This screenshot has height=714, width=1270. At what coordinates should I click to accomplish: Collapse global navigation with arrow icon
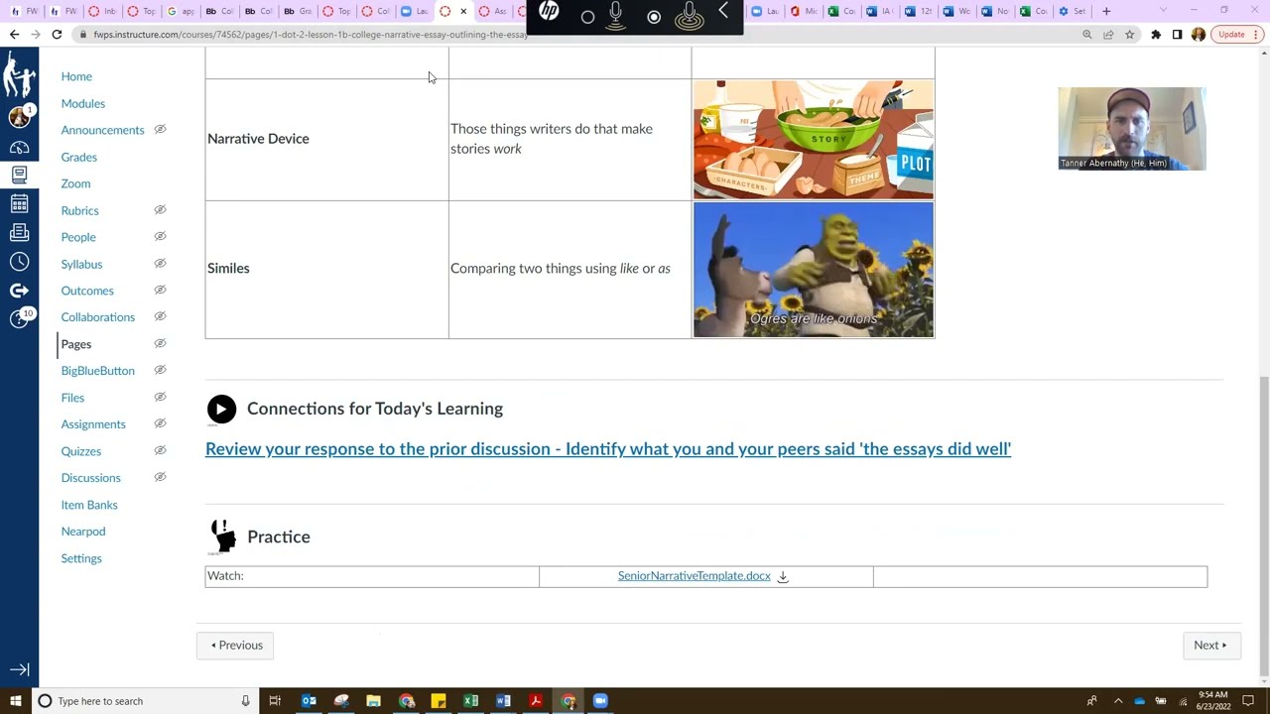click(x=19, y=669)
